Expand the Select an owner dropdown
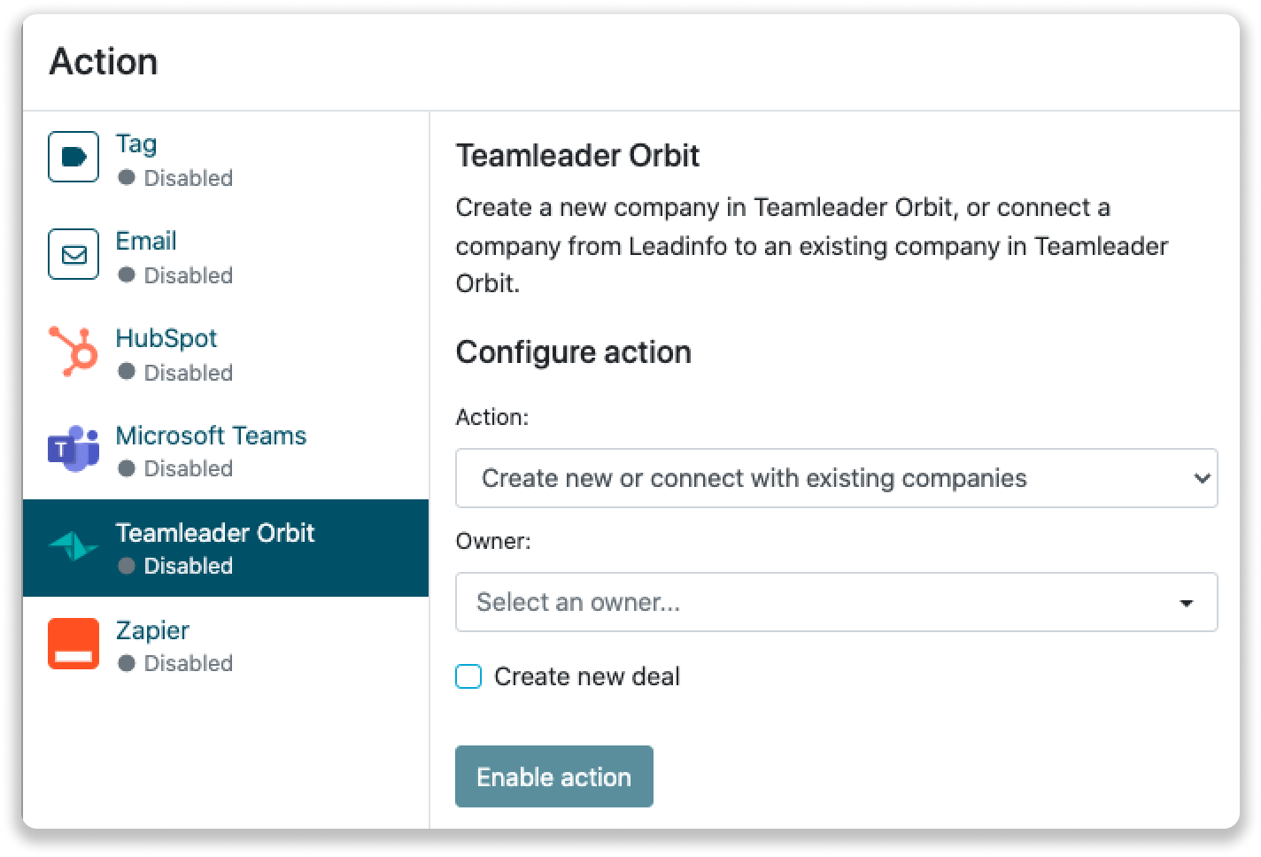Screen dimensions: 1261x857 (836, 602)
